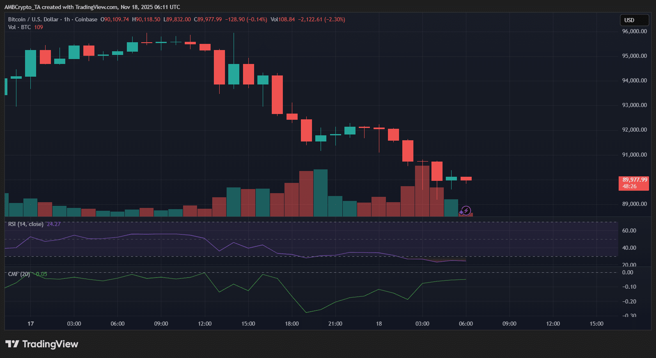Viewport: 656px width, 358px height.
Task: Click the tallest green volume bar
Action: click(x=320, y=193)
